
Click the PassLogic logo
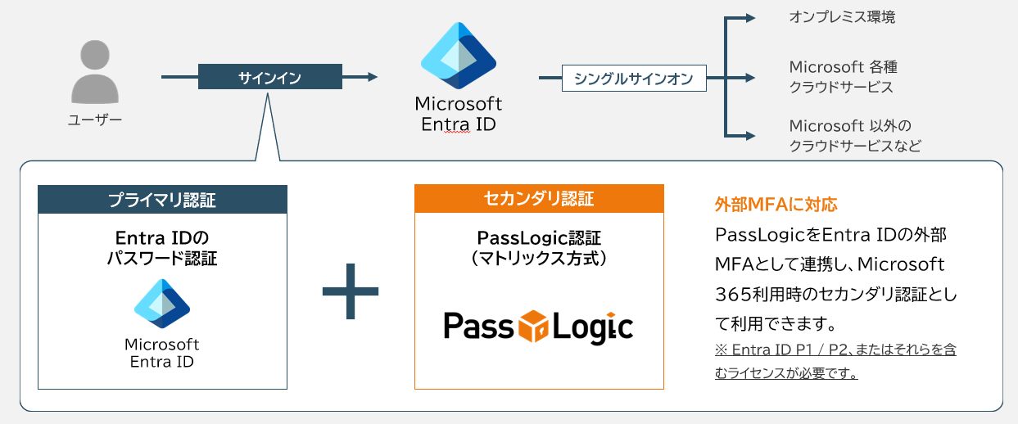(x=538, y=327)
